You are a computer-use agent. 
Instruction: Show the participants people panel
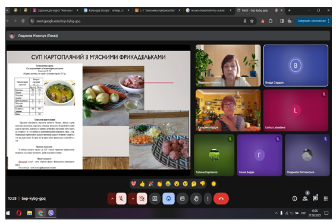(305, 199)
